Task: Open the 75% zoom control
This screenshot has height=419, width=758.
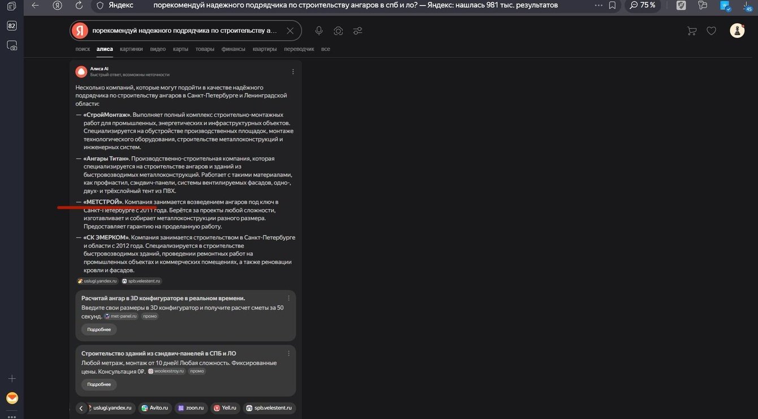Action: [x=643, y=5]
